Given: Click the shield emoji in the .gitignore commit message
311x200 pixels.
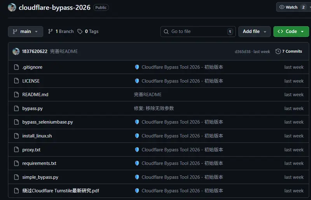Looking at the screenshot, I should [137, 67].
